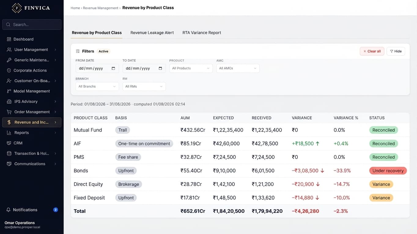
Task: Click the Corporate Actions shield icon
Action: pyautogui.click(x=9, y=70)
